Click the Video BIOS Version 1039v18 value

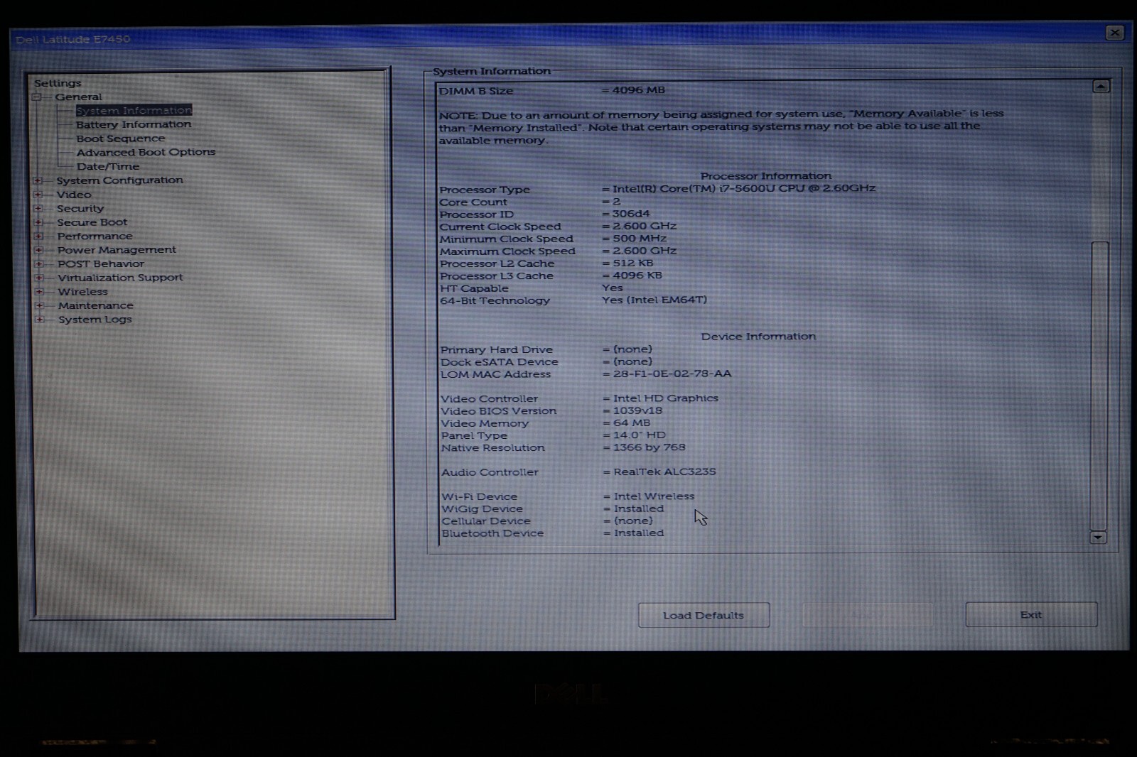(x=637, y=410)
